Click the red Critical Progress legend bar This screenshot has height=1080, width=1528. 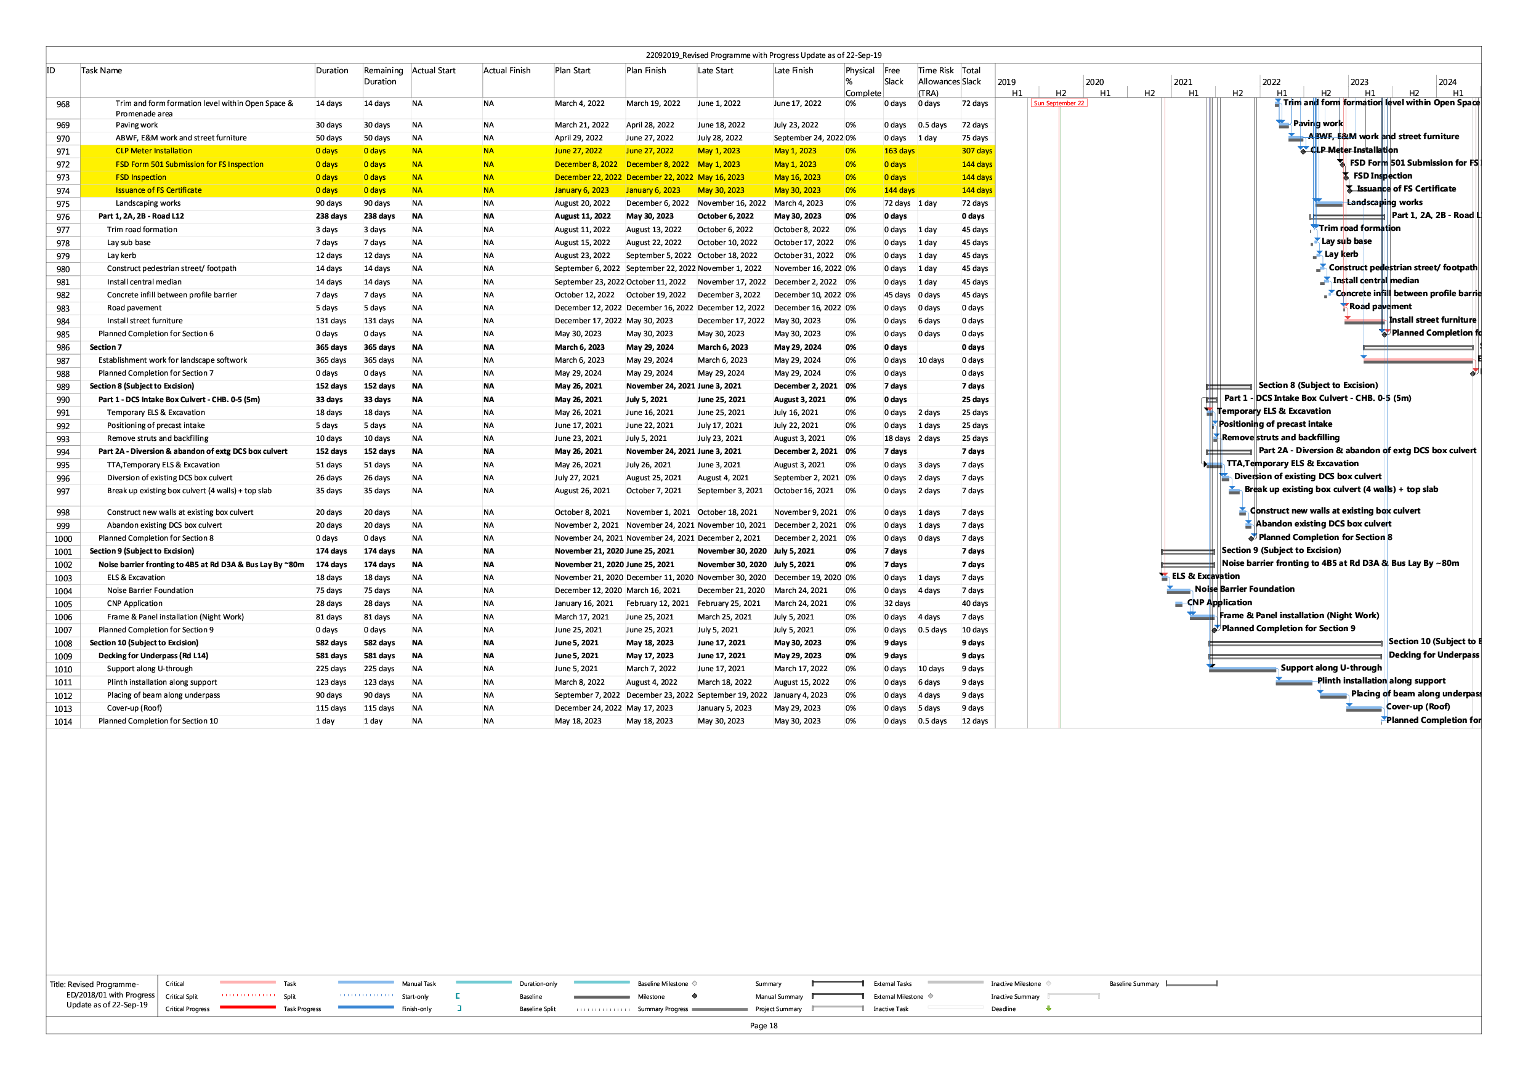[247, 1008]
